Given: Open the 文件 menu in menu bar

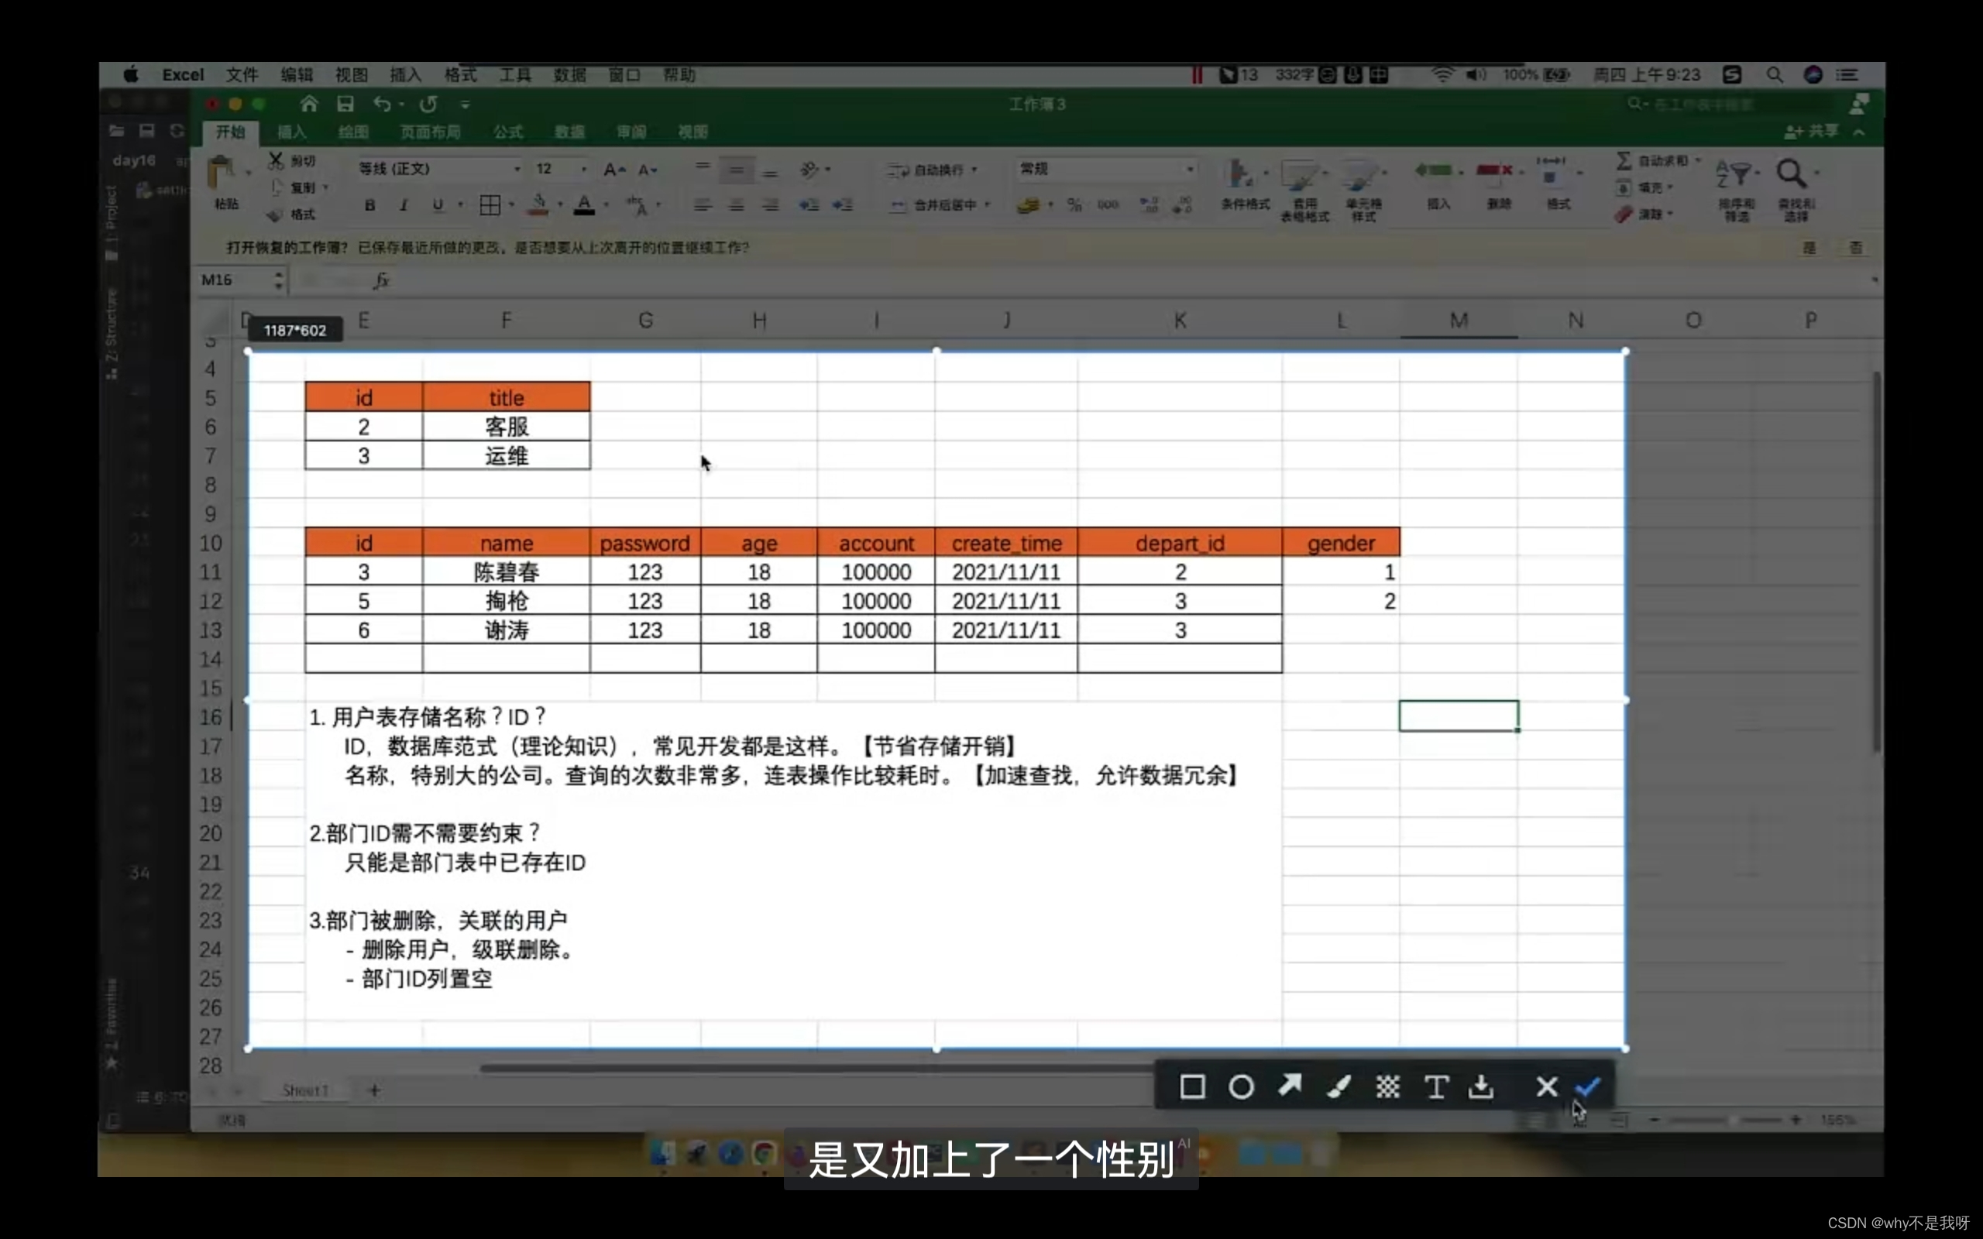Looking at the screenshot, I should point(242,74).
